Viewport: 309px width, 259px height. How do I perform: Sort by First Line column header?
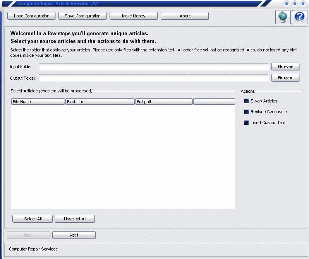pos(100,102)
